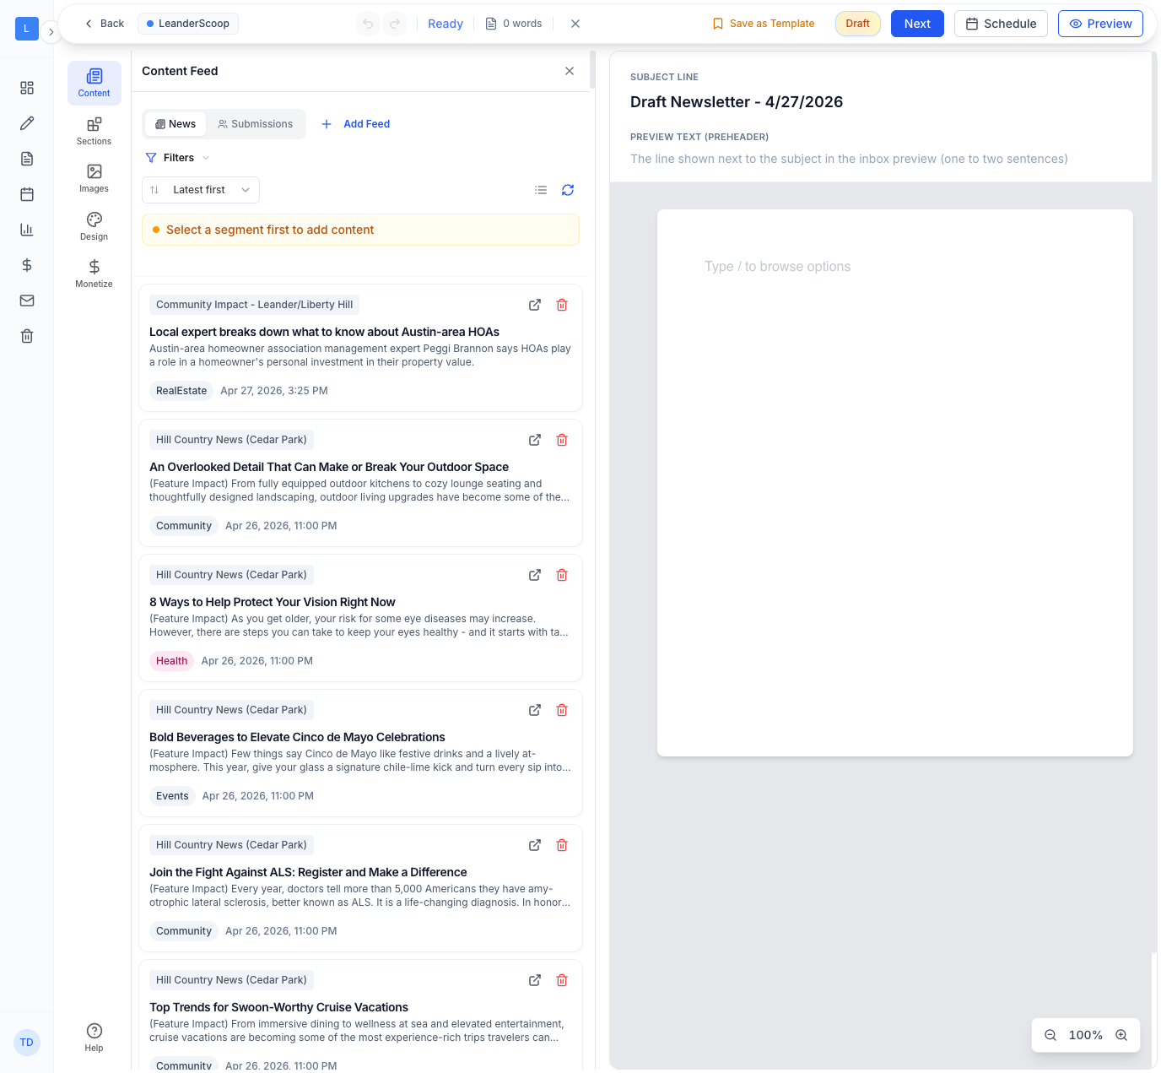Viewport: 1161px width, 1073px height.
Task: Click Save as Template
Action: pyautogui.click(x=764, y=24)
